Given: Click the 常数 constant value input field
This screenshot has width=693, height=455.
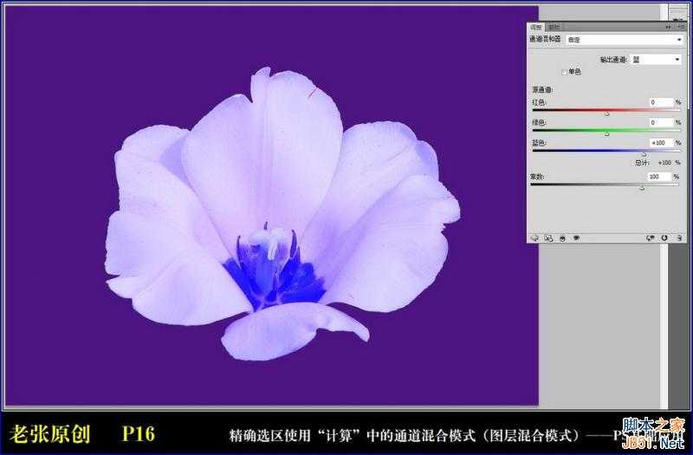Looking at the screenshot, I should 660,176.
